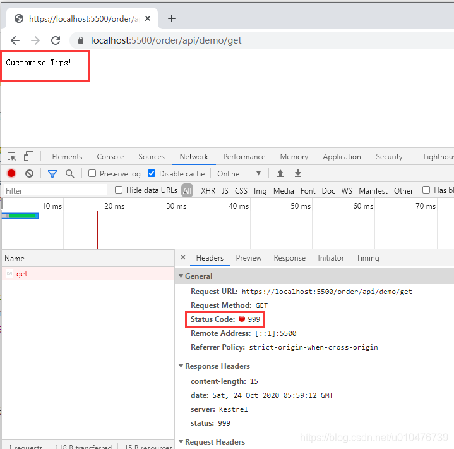Select the Remote Address value
The height and width of the screenshot is (449, 454).
[276, 333]
